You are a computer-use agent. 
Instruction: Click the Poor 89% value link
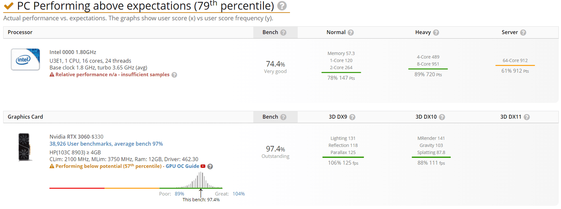179,194
